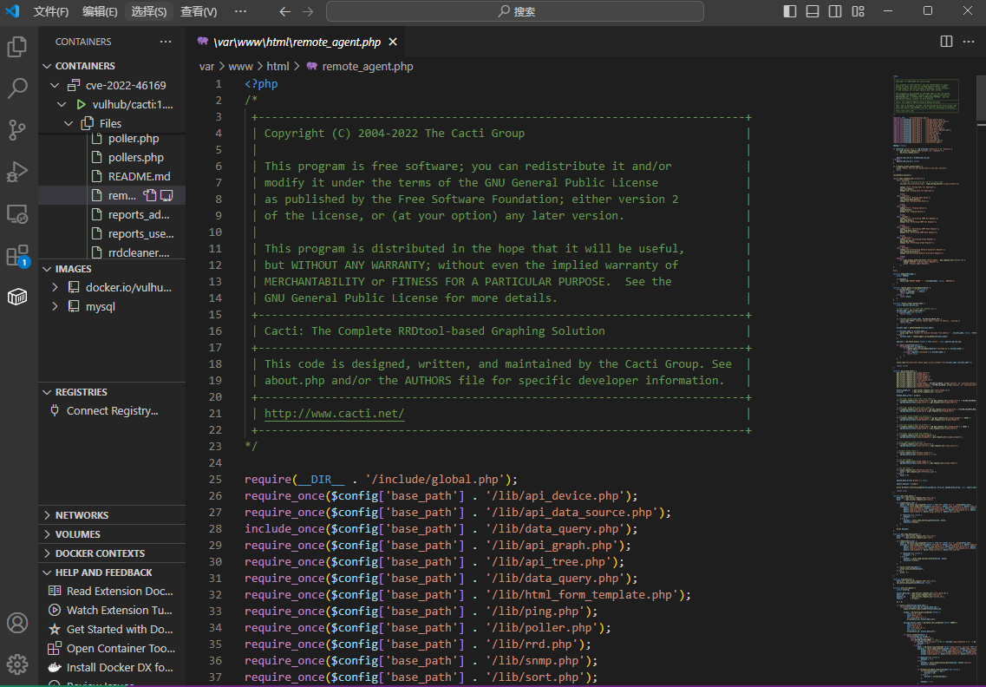Close the remote_agent.php editor tab

[393, 42]
